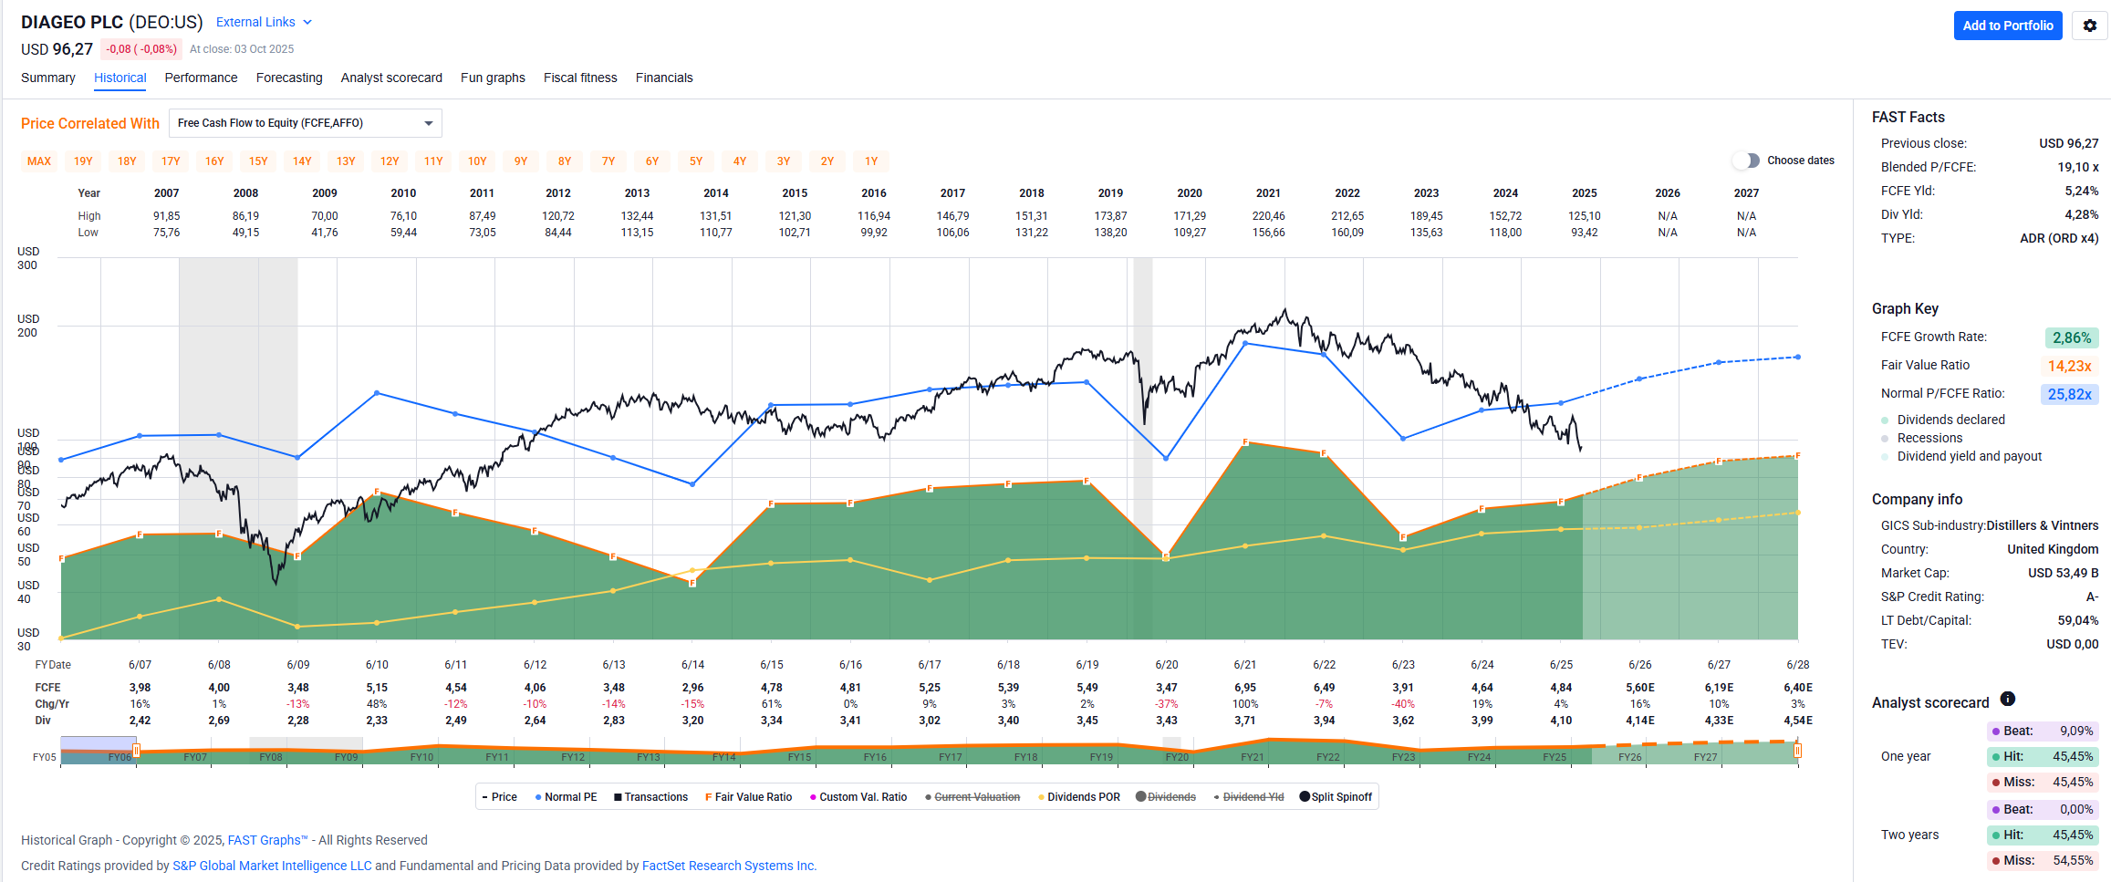Viewport: 2111px width, 882px height.
Task: Toggle the Price legend marker
Action: click(498, 797)
